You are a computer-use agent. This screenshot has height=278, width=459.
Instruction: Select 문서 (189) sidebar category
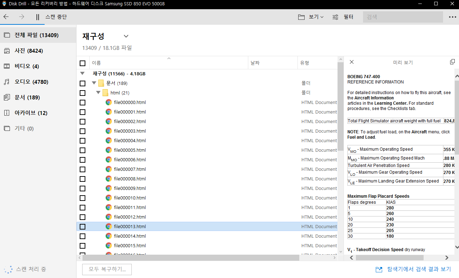[38, 97]
